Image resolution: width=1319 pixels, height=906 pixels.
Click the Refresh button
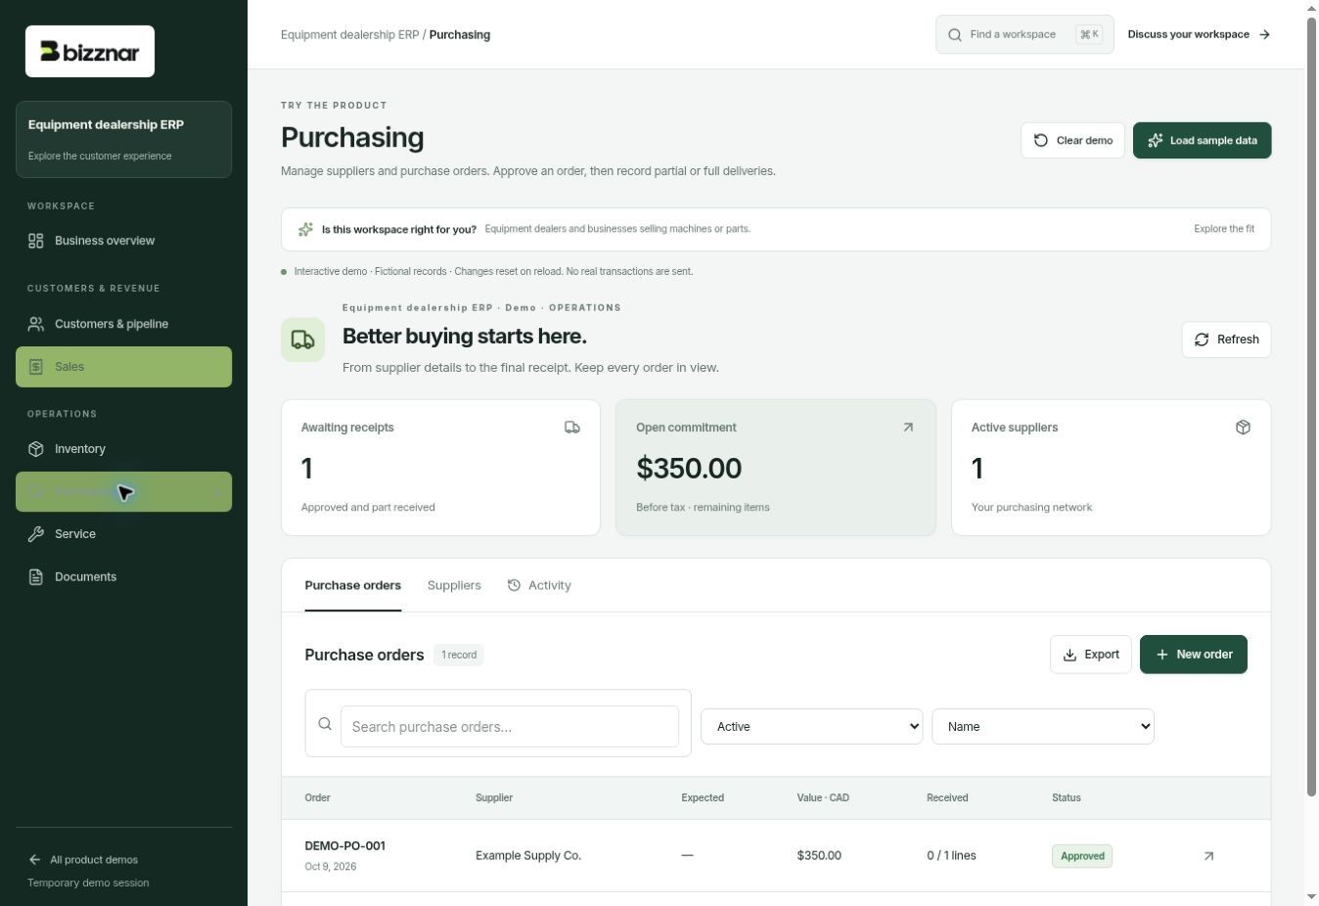click(1226, 340)
